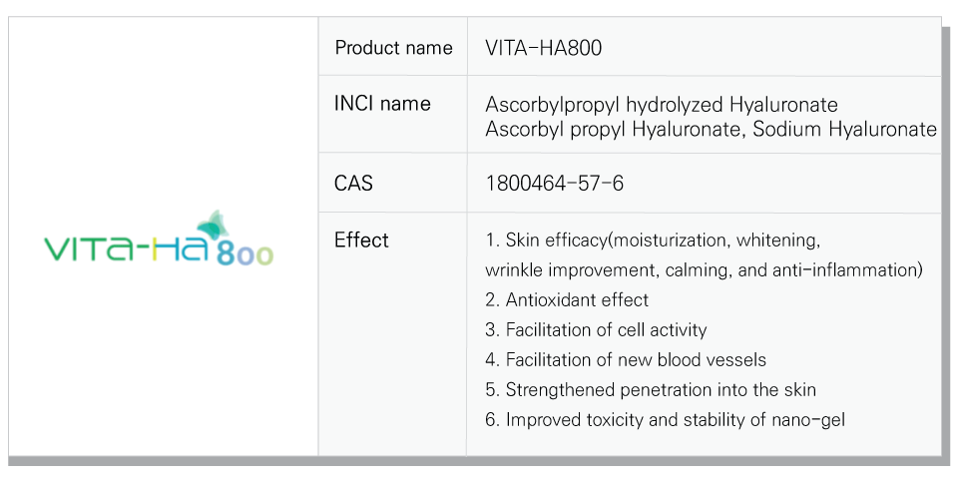Click the Ascorbyl propyl Hyaluronate, Sodium Hyaluronate line

click(x=711, y=130)
